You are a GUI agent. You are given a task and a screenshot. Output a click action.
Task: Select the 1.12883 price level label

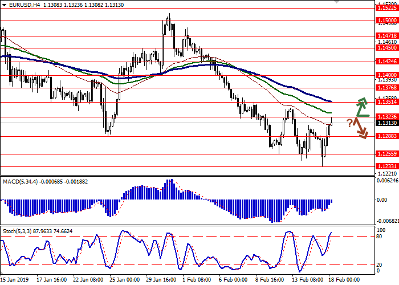(386, 136)
